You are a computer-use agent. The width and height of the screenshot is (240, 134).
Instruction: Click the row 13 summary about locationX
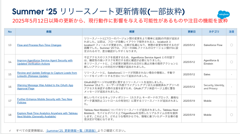(x=132, y=45)
